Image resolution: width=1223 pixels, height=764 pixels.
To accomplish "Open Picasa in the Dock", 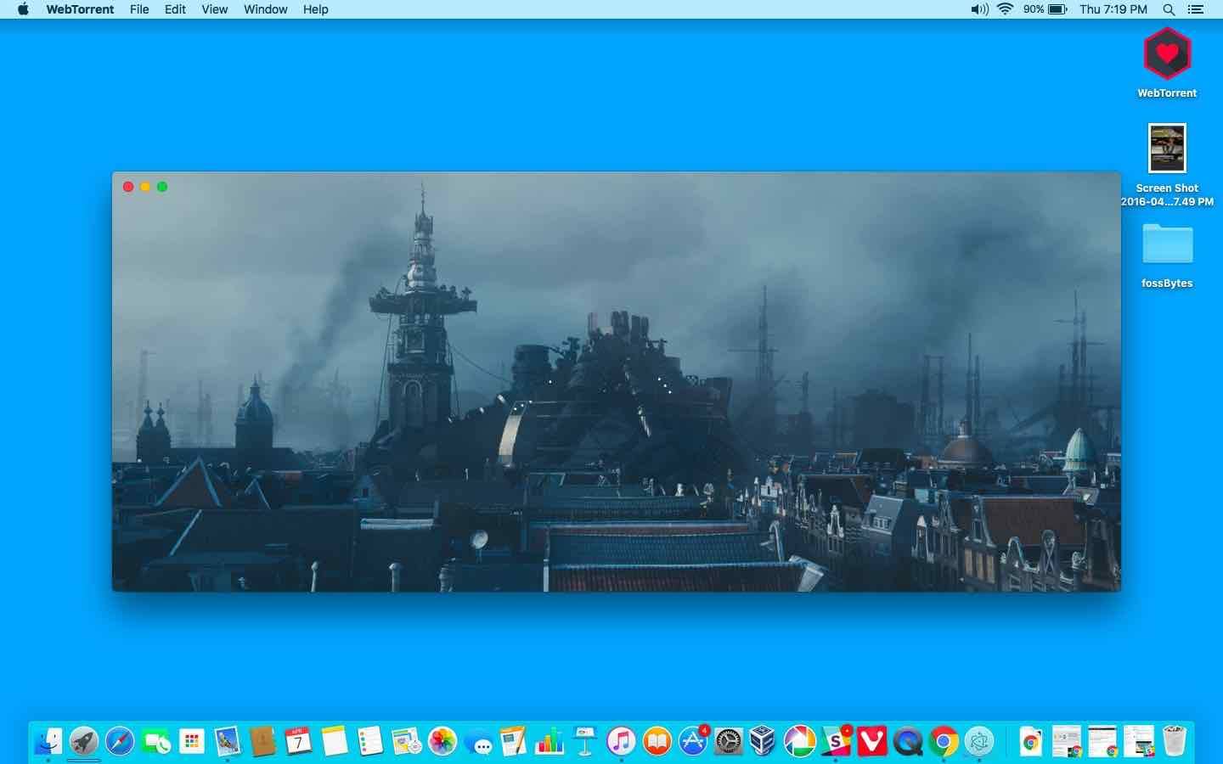I will (800, 741).
